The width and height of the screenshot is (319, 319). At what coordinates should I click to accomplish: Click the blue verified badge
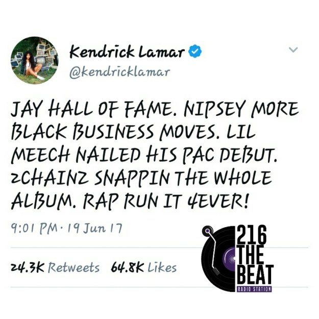pyautogui.click(x=195, y=51)
